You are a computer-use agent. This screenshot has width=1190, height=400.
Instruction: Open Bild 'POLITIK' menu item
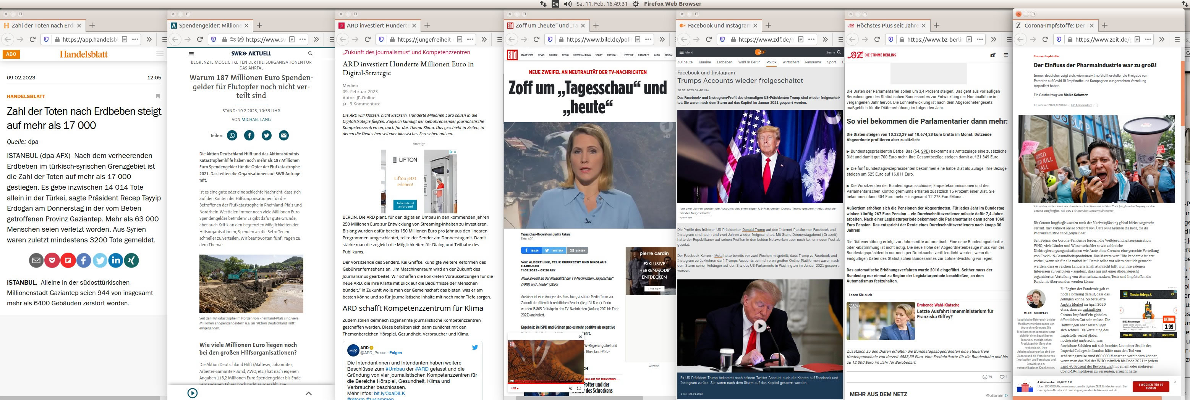[x=553, y=55]
